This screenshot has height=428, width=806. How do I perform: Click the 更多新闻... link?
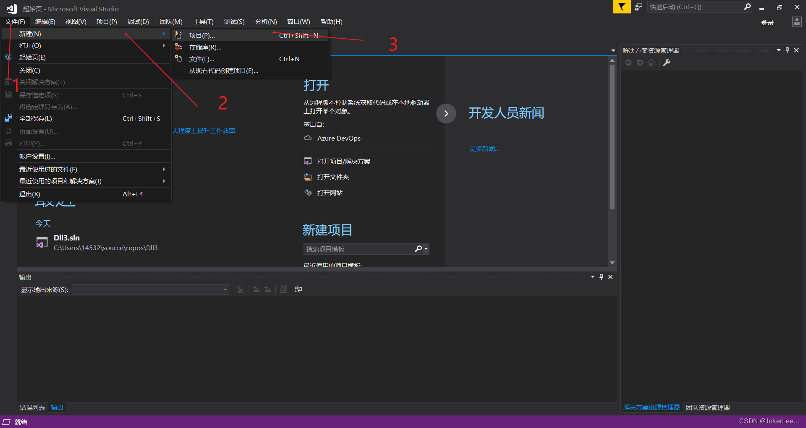(484, 149)
